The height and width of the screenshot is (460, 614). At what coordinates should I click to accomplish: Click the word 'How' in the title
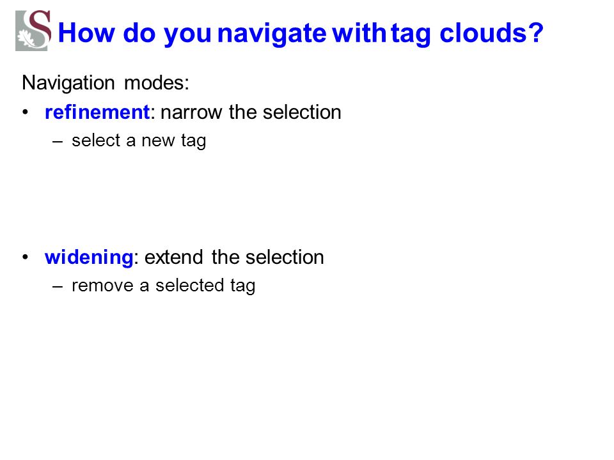pos(86,33)
